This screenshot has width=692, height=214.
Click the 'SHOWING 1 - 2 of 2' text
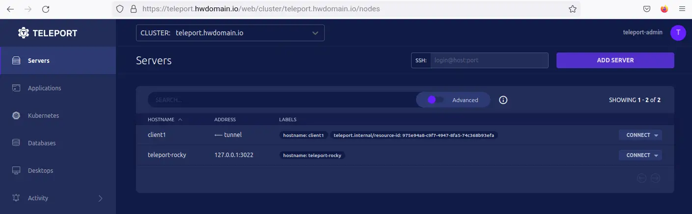[635, 100]
